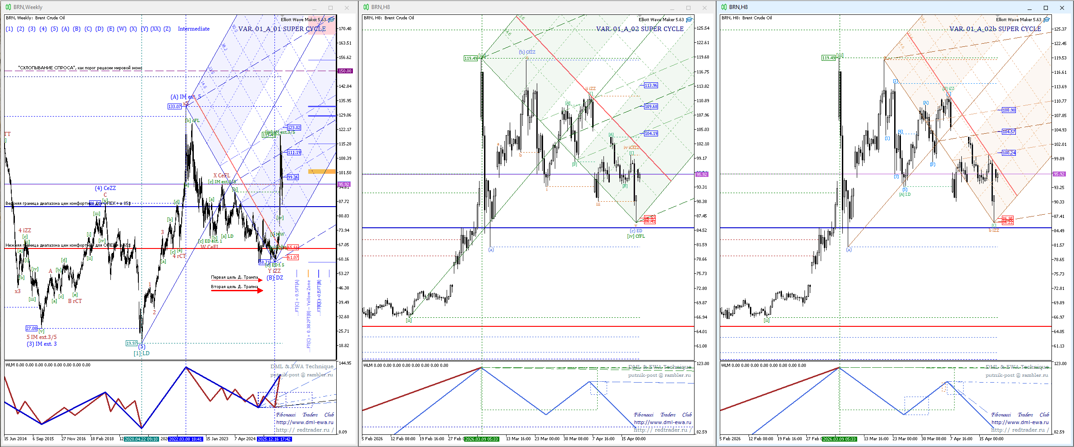The width and height of the screenshot is (1074, 447).
Task: Maximize the BRN,Weekly chart window
Action: (330, 8)
